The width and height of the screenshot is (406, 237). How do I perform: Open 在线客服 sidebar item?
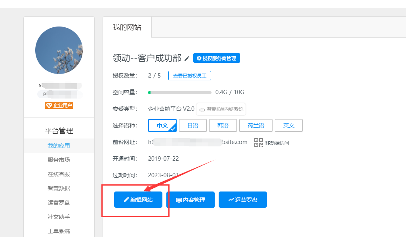click(59, 174)
